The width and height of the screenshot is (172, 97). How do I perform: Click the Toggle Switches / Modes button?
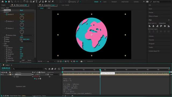pos(39,96)
